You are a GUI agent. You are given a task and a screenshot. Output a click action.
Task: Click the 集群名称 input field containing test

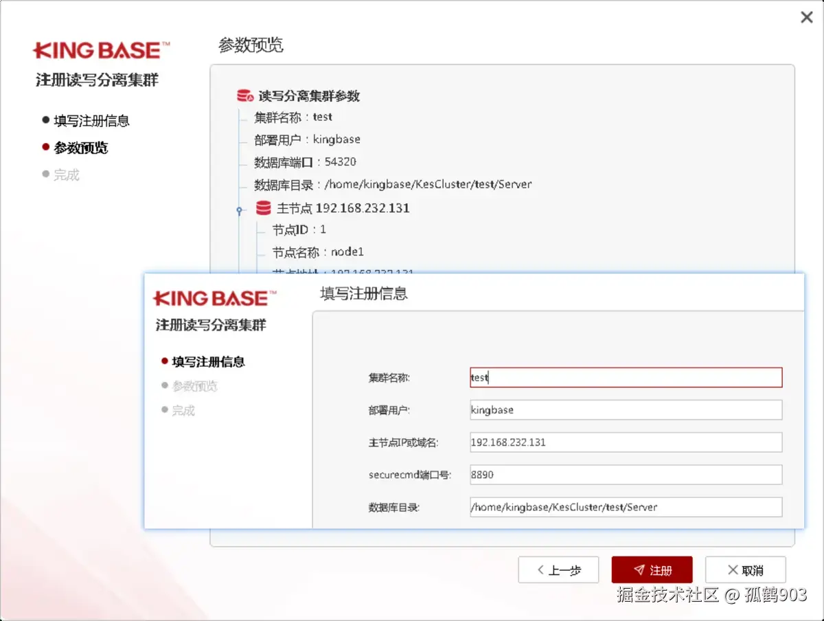(626, 377)
